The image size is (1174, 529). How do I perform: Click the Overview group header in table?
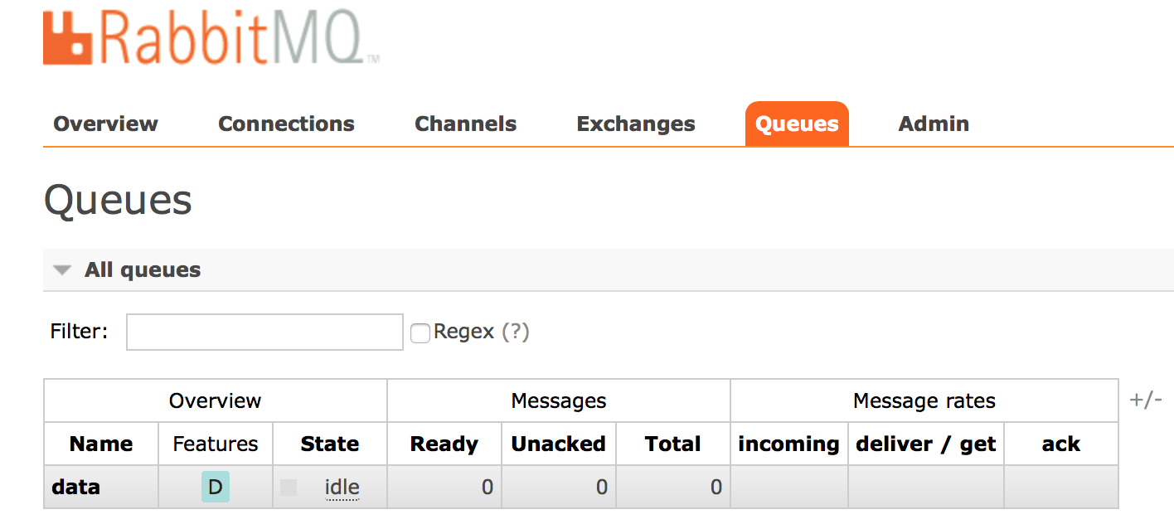[216, 401]
